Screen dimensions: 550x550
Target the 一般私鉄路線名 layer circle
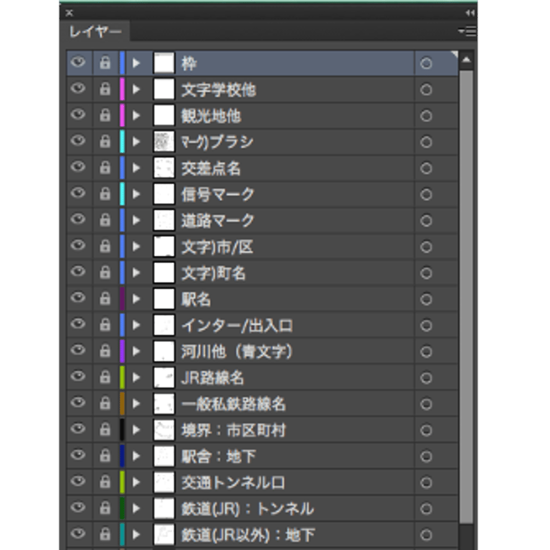point(426,404)
